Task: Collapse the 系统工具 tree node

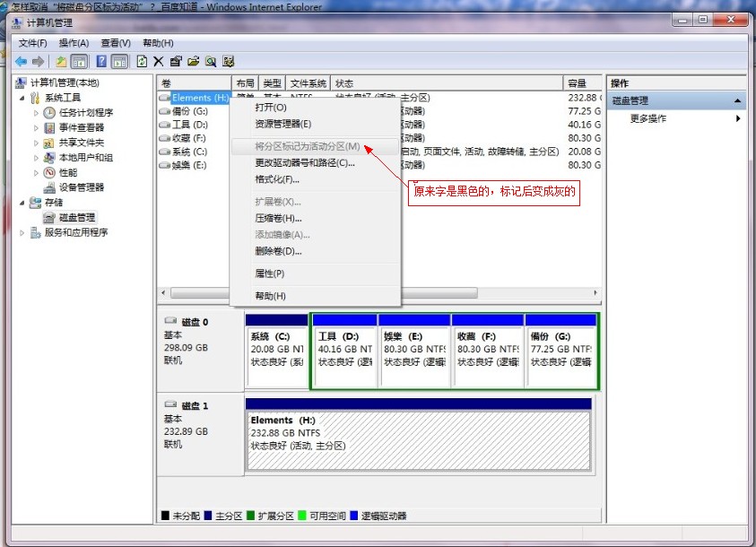Action: pos(23,98)
